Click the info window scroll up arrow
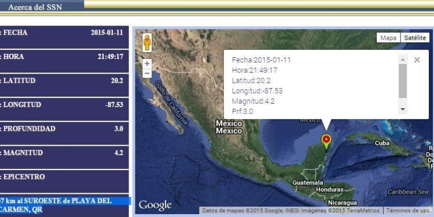The width and height of the screenshot is (434, 217). coord(403,60)
